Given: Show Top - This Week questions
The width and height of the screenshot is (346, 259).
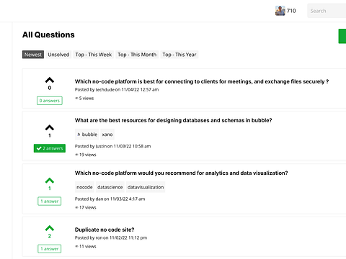Looking at the screenshot, I should coord(94,55).
